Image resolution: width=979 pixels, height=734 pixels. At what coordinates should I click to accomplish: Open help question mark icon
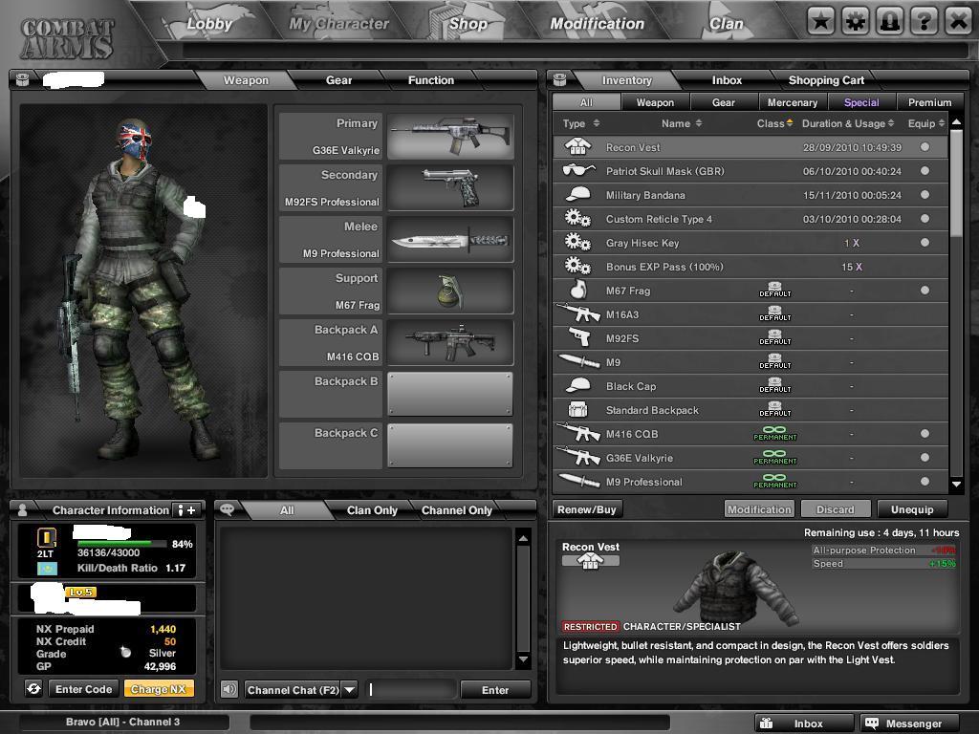point(925,22)
